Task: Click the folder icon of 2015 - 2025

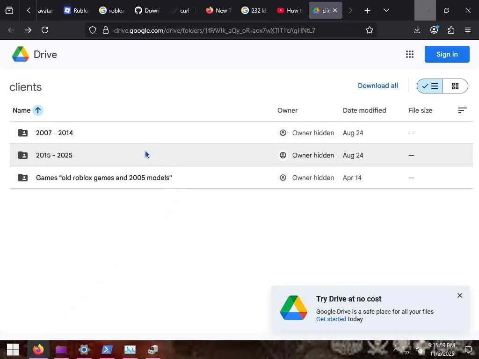Action: (23, 155)
